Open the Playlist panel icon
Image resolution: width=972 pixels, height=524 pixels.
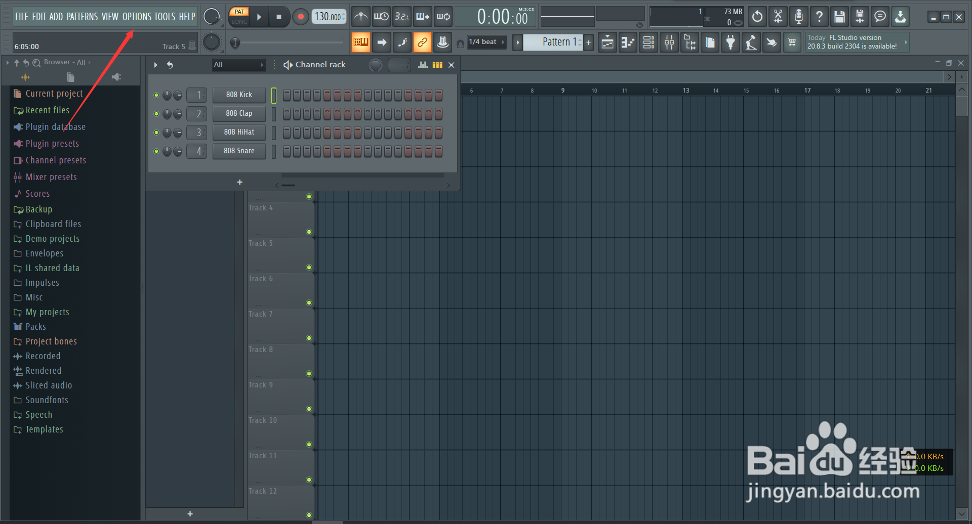[x=607, y=42]
